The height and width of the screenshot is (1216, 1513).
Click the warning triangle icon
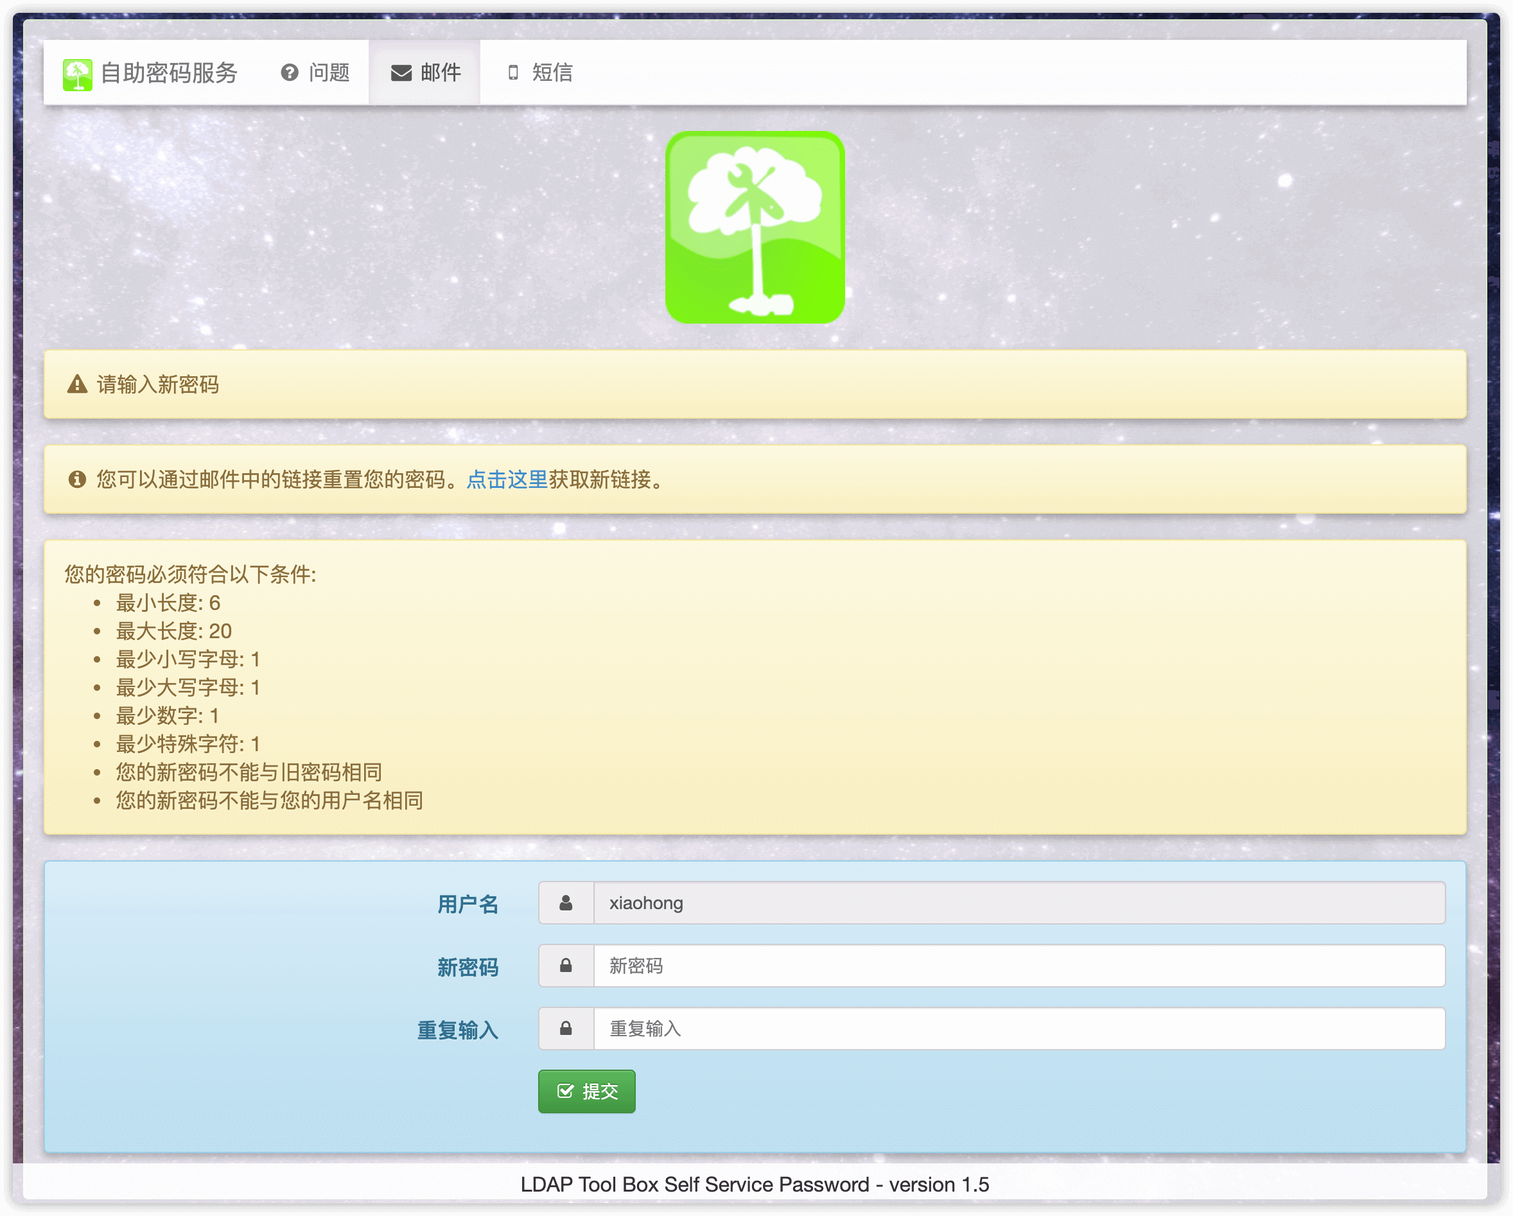tap(77, 385)
